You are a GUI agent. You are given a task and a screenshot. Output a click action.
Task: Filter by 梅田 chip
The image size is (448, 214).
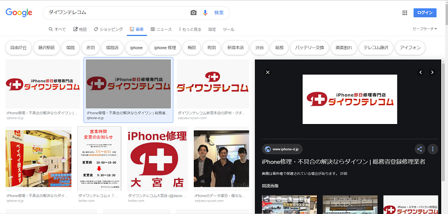pos(192,48)
